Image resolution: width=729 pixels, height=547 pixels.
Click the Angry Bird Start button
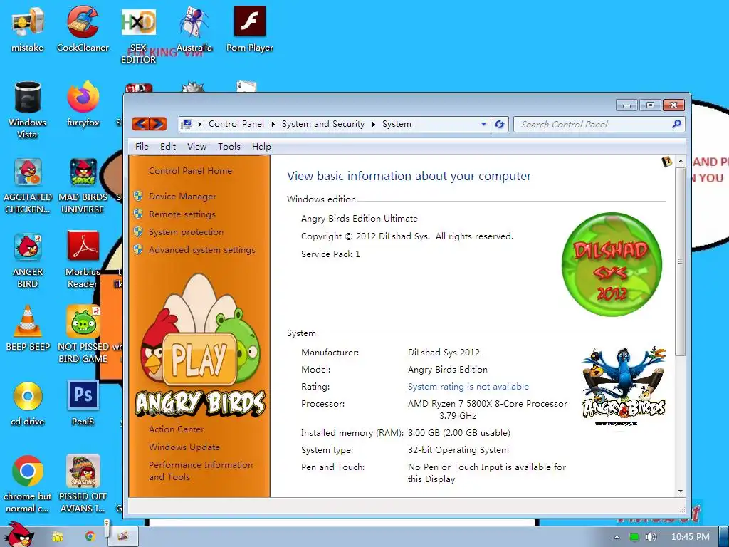pyautogui.click(x=18, y=535)
